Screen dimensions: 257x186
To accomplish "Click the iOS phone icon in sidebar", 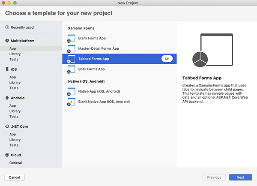I will coord(7,69).
